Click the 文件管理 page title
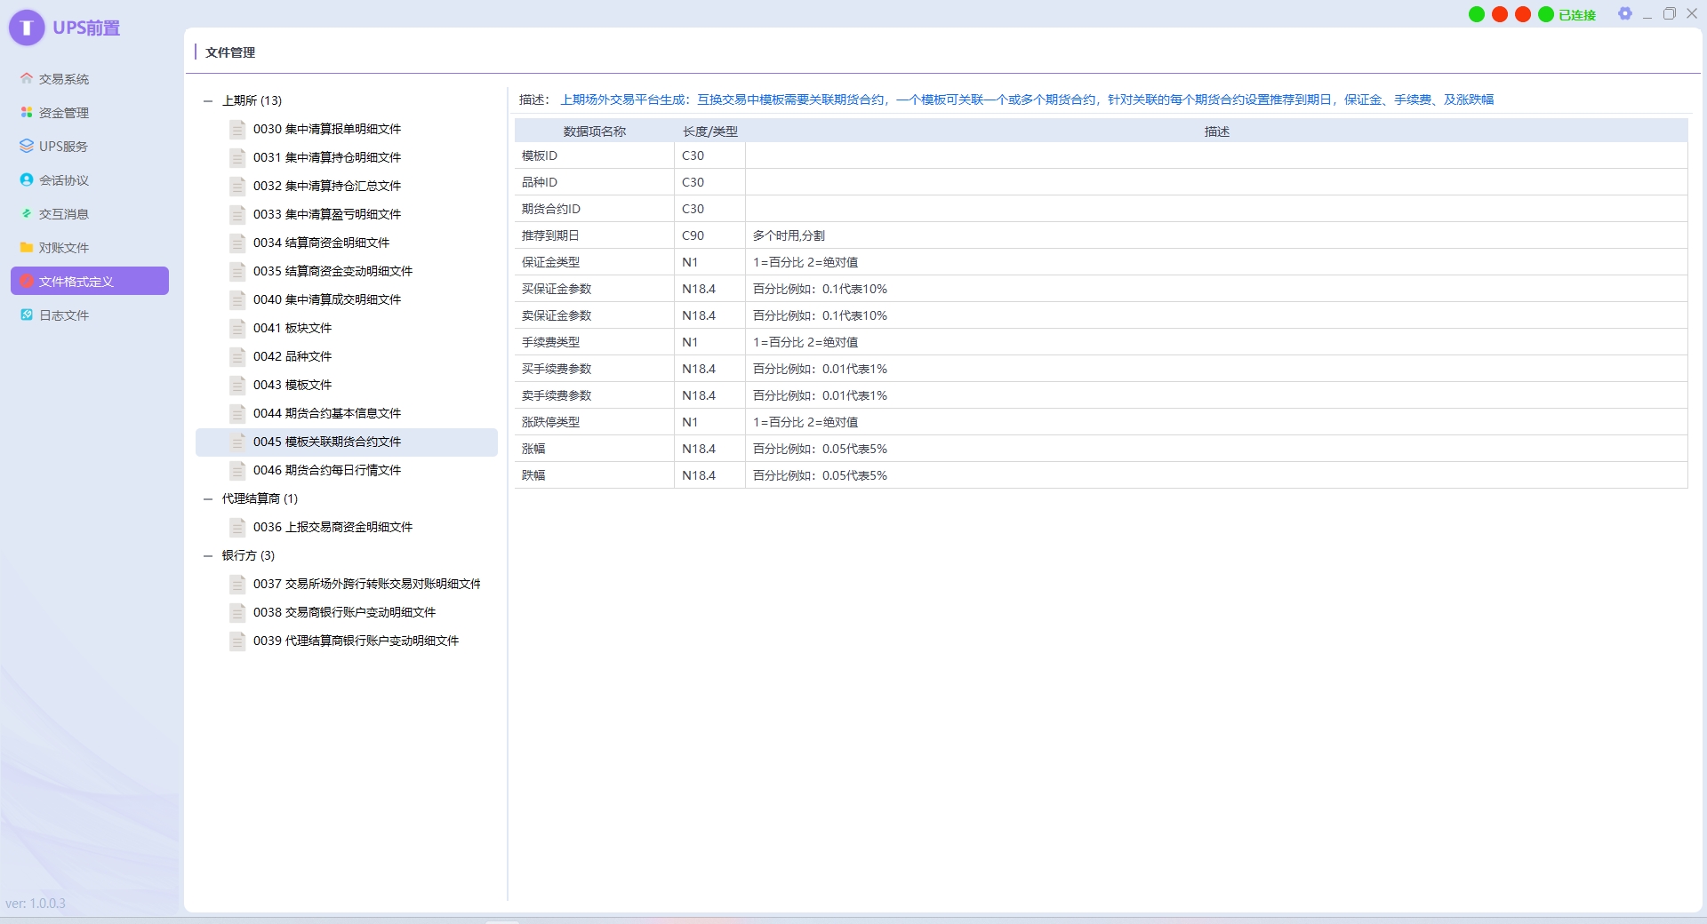 pos(230,52)
